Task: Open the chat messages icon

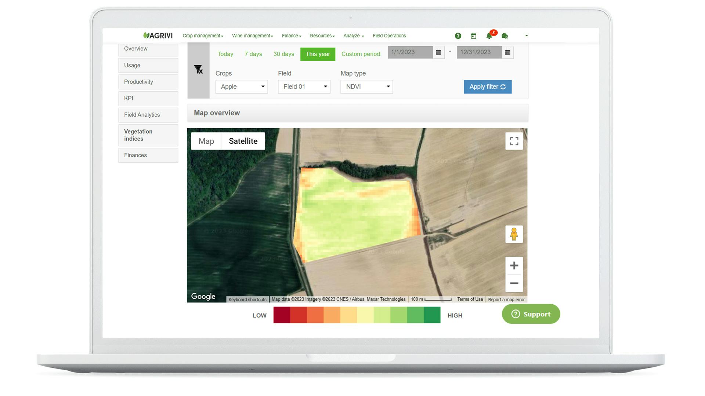Action: click(505, 36)
